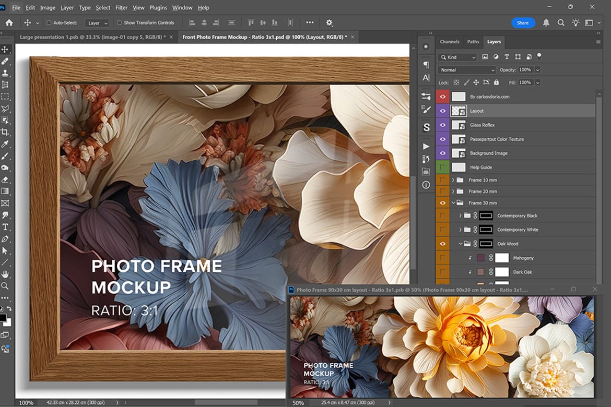611x407 pixels.
Task: Select the Pen tool
Action: pos(5,239)
